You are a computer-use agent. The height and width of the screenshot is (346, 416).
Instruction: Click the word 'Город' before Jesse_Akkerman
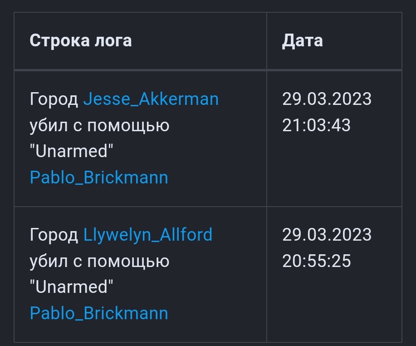pyautogui.click(x=54, y=99)
